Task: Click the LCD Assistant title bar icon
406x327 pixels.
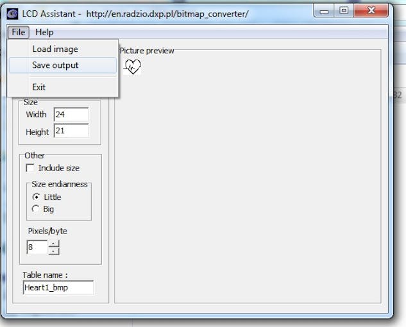Action: coord(12,13)
